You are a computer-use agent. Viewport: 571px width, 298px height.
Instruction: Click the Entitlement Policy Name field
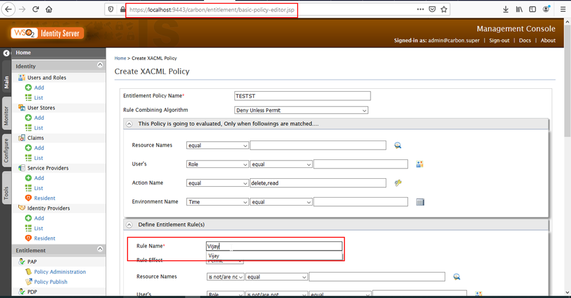coord(302,96)
